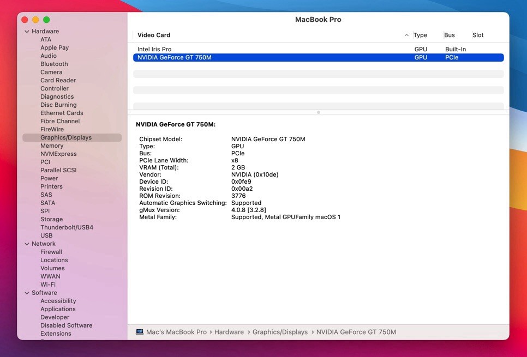Viewport: 527px width, 357px height.
Task: Select PCI under Hardware
Action: 45,162
